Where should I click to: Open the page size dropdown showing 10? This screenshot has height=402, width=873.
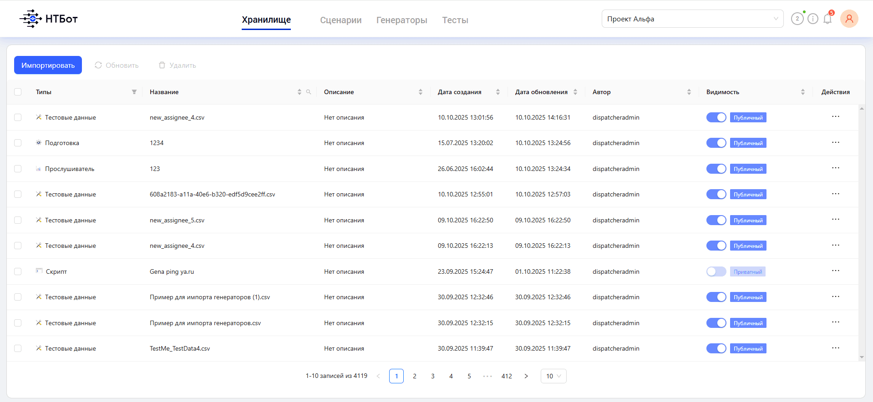click(x=553, y=376)
